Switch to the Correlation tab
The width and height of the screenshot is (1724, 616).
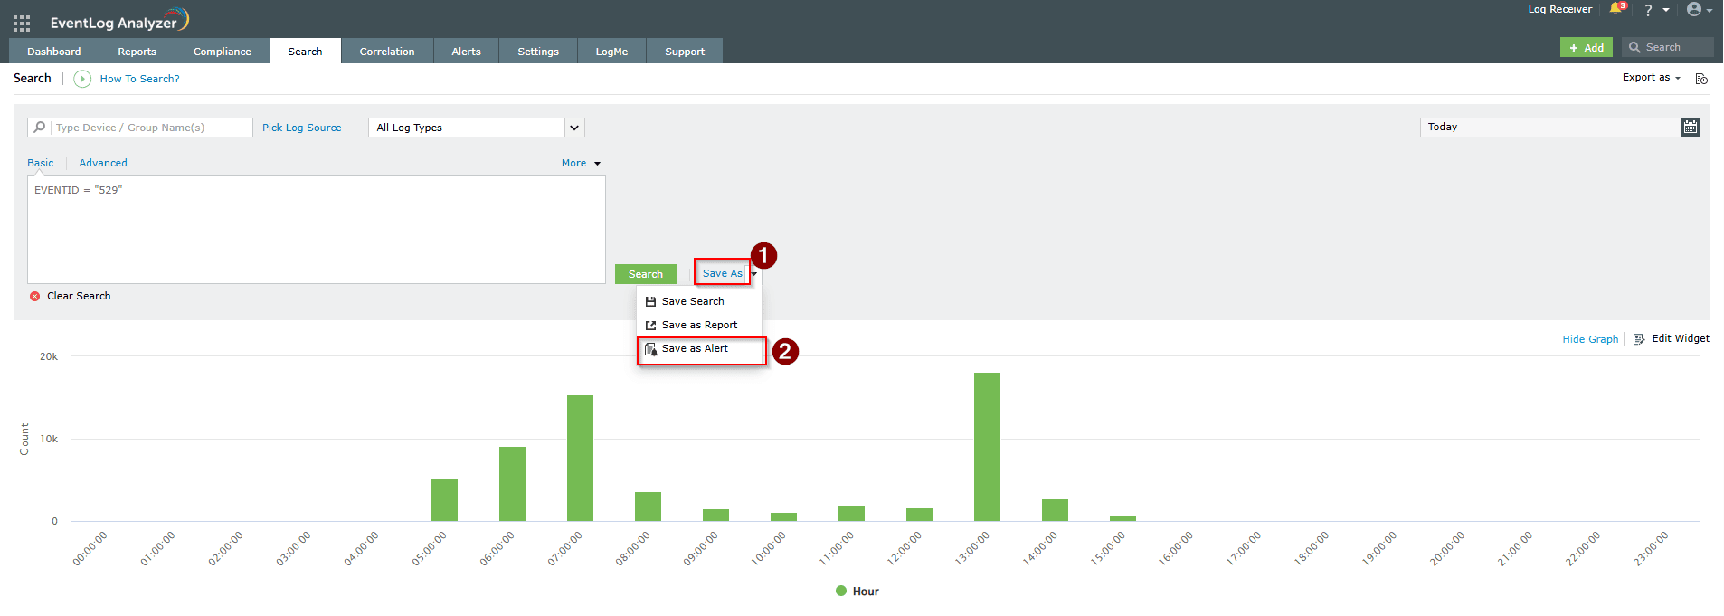pyautogui.click(x=386, y=52)
